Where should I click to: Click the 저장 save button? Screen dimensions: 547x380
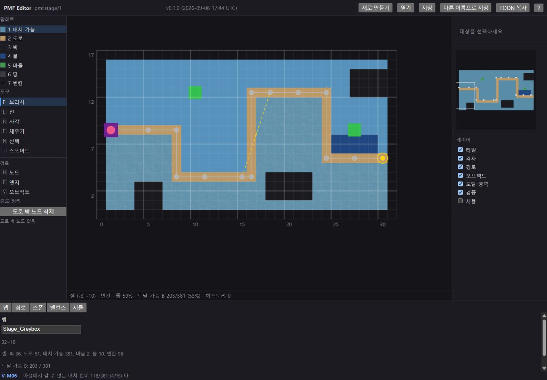pyautogui.click(x=427, y=8)
